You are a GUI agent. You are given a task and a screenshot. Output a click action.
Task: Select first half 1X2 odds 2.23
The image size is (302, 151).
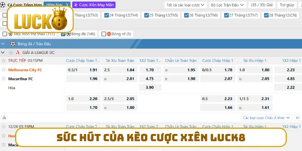[288, 70]
